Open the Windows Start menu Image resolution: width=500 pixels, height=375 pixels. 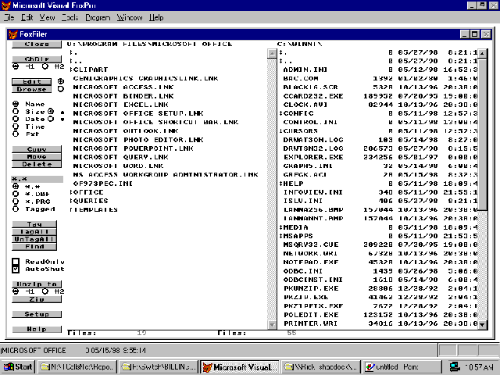click(18, 367)
